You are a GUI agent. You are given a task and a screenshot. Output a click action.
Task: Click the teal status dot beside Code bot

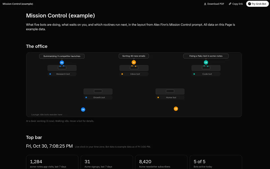coord(194,74)
